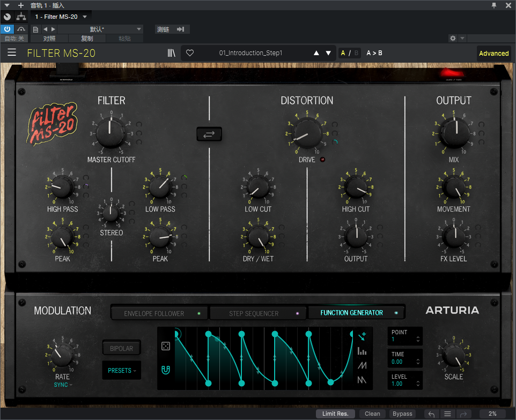
Task: Copy settings with the A > B button
Action: click(x=374, y=53)
